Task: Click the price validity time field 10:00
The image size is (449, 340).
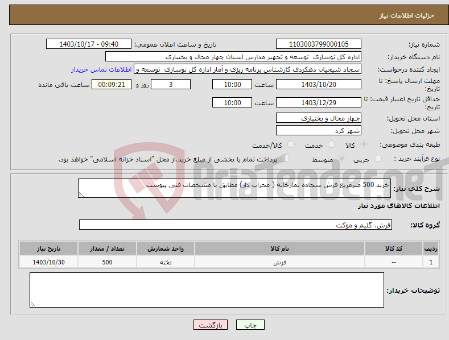Action: tap(232, 102)
